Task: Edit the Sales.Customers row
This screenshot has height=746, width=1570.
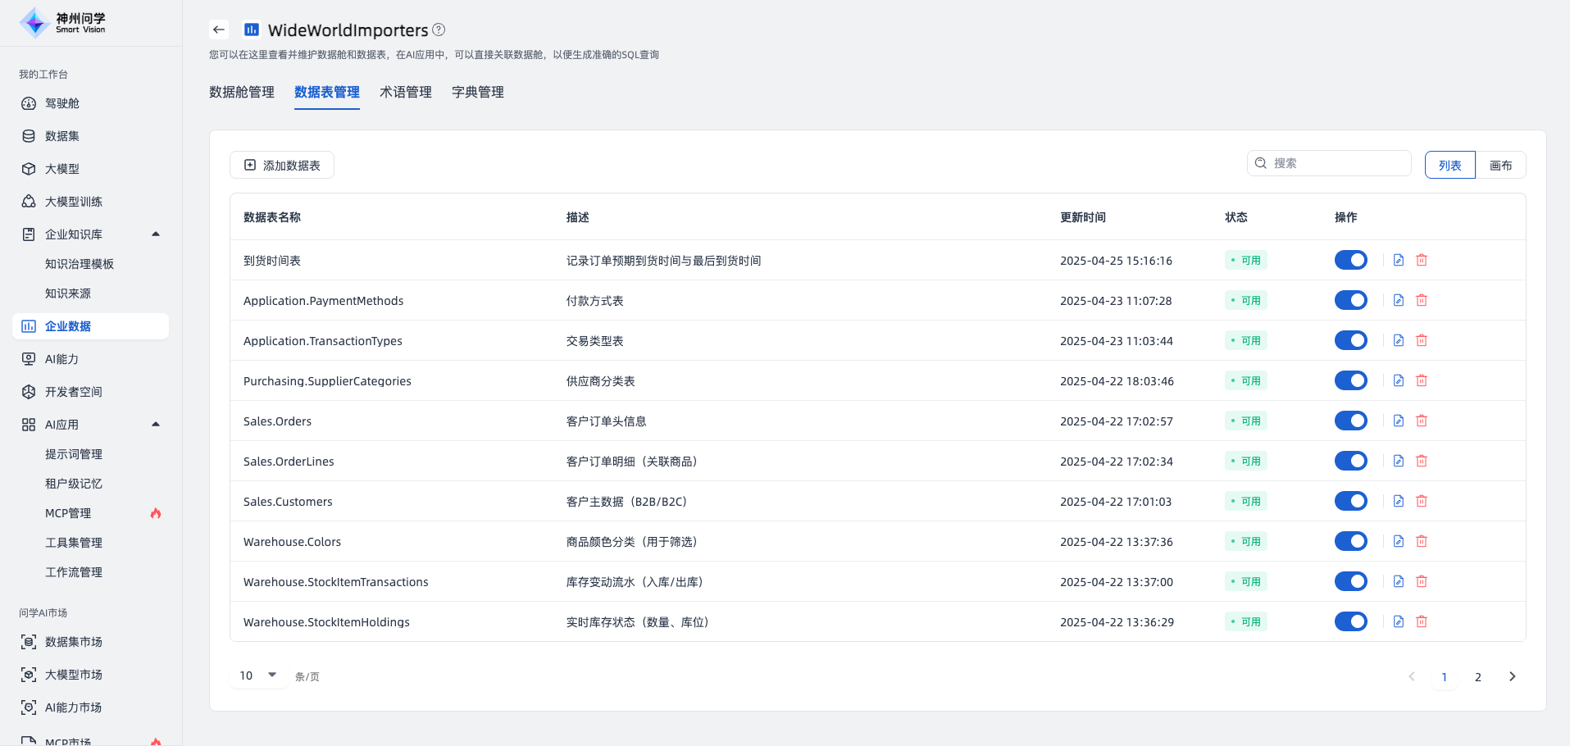Action: (1399, 501)
